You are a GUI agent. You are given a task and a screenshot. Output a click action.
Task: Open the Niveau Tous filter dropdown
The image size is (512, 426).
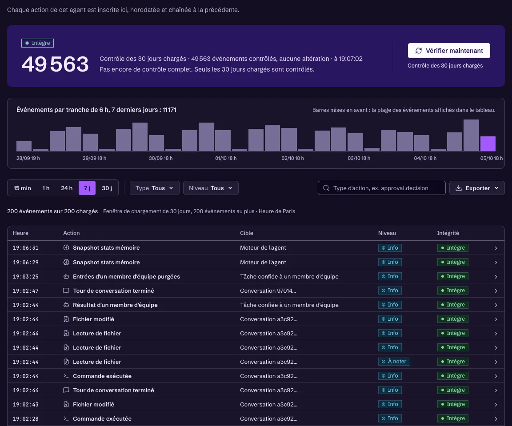pos(211,188)
